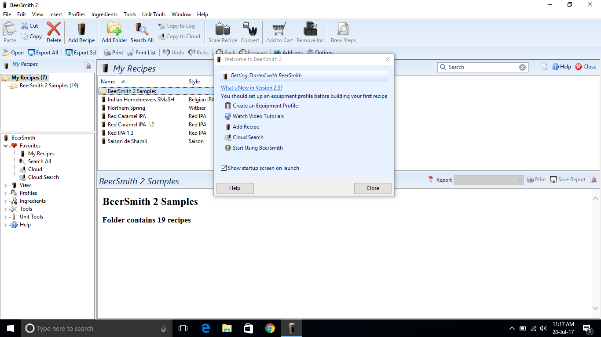This screenshot has width=601, height=337.
Task: Click the Cut scissors icon
Action: [x=25, y=26]
